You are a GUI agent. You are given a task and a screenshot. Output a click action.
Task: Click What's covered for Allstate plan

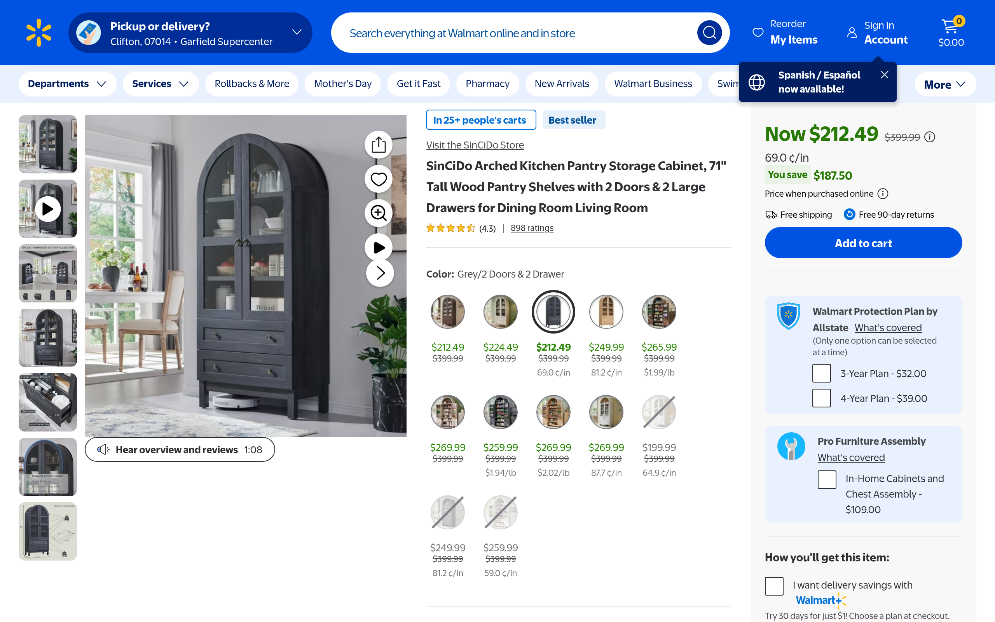tap(888, 327)
